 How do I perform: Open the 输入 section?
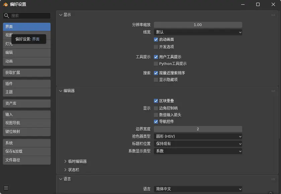point(27,115)
